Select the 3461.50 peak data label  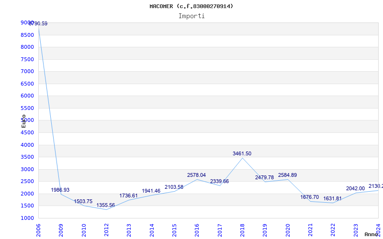tap(242, 153)
